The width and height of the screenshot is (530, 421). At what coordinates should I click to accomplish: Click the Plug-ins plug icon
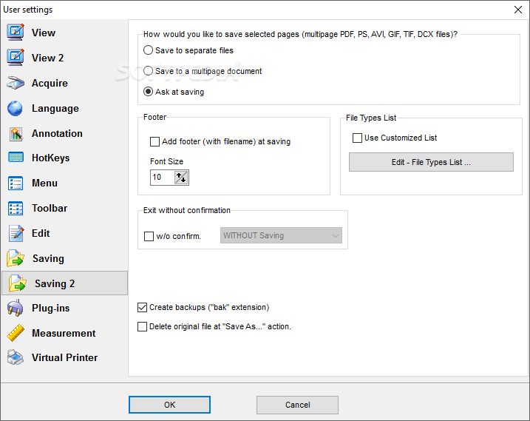tap(16, 308)
